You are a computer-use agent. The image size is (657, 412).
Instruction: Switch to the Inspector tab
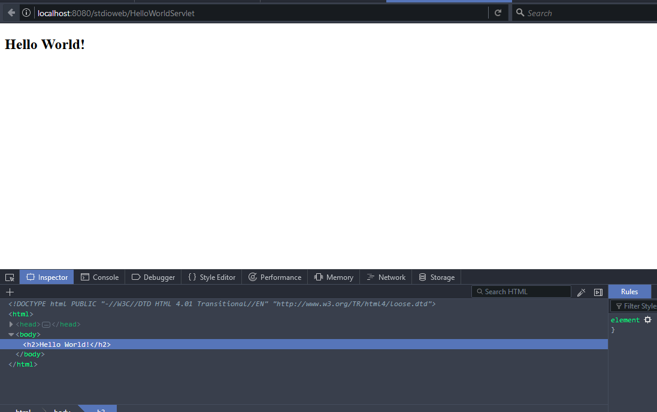click(x=47, y=277)
